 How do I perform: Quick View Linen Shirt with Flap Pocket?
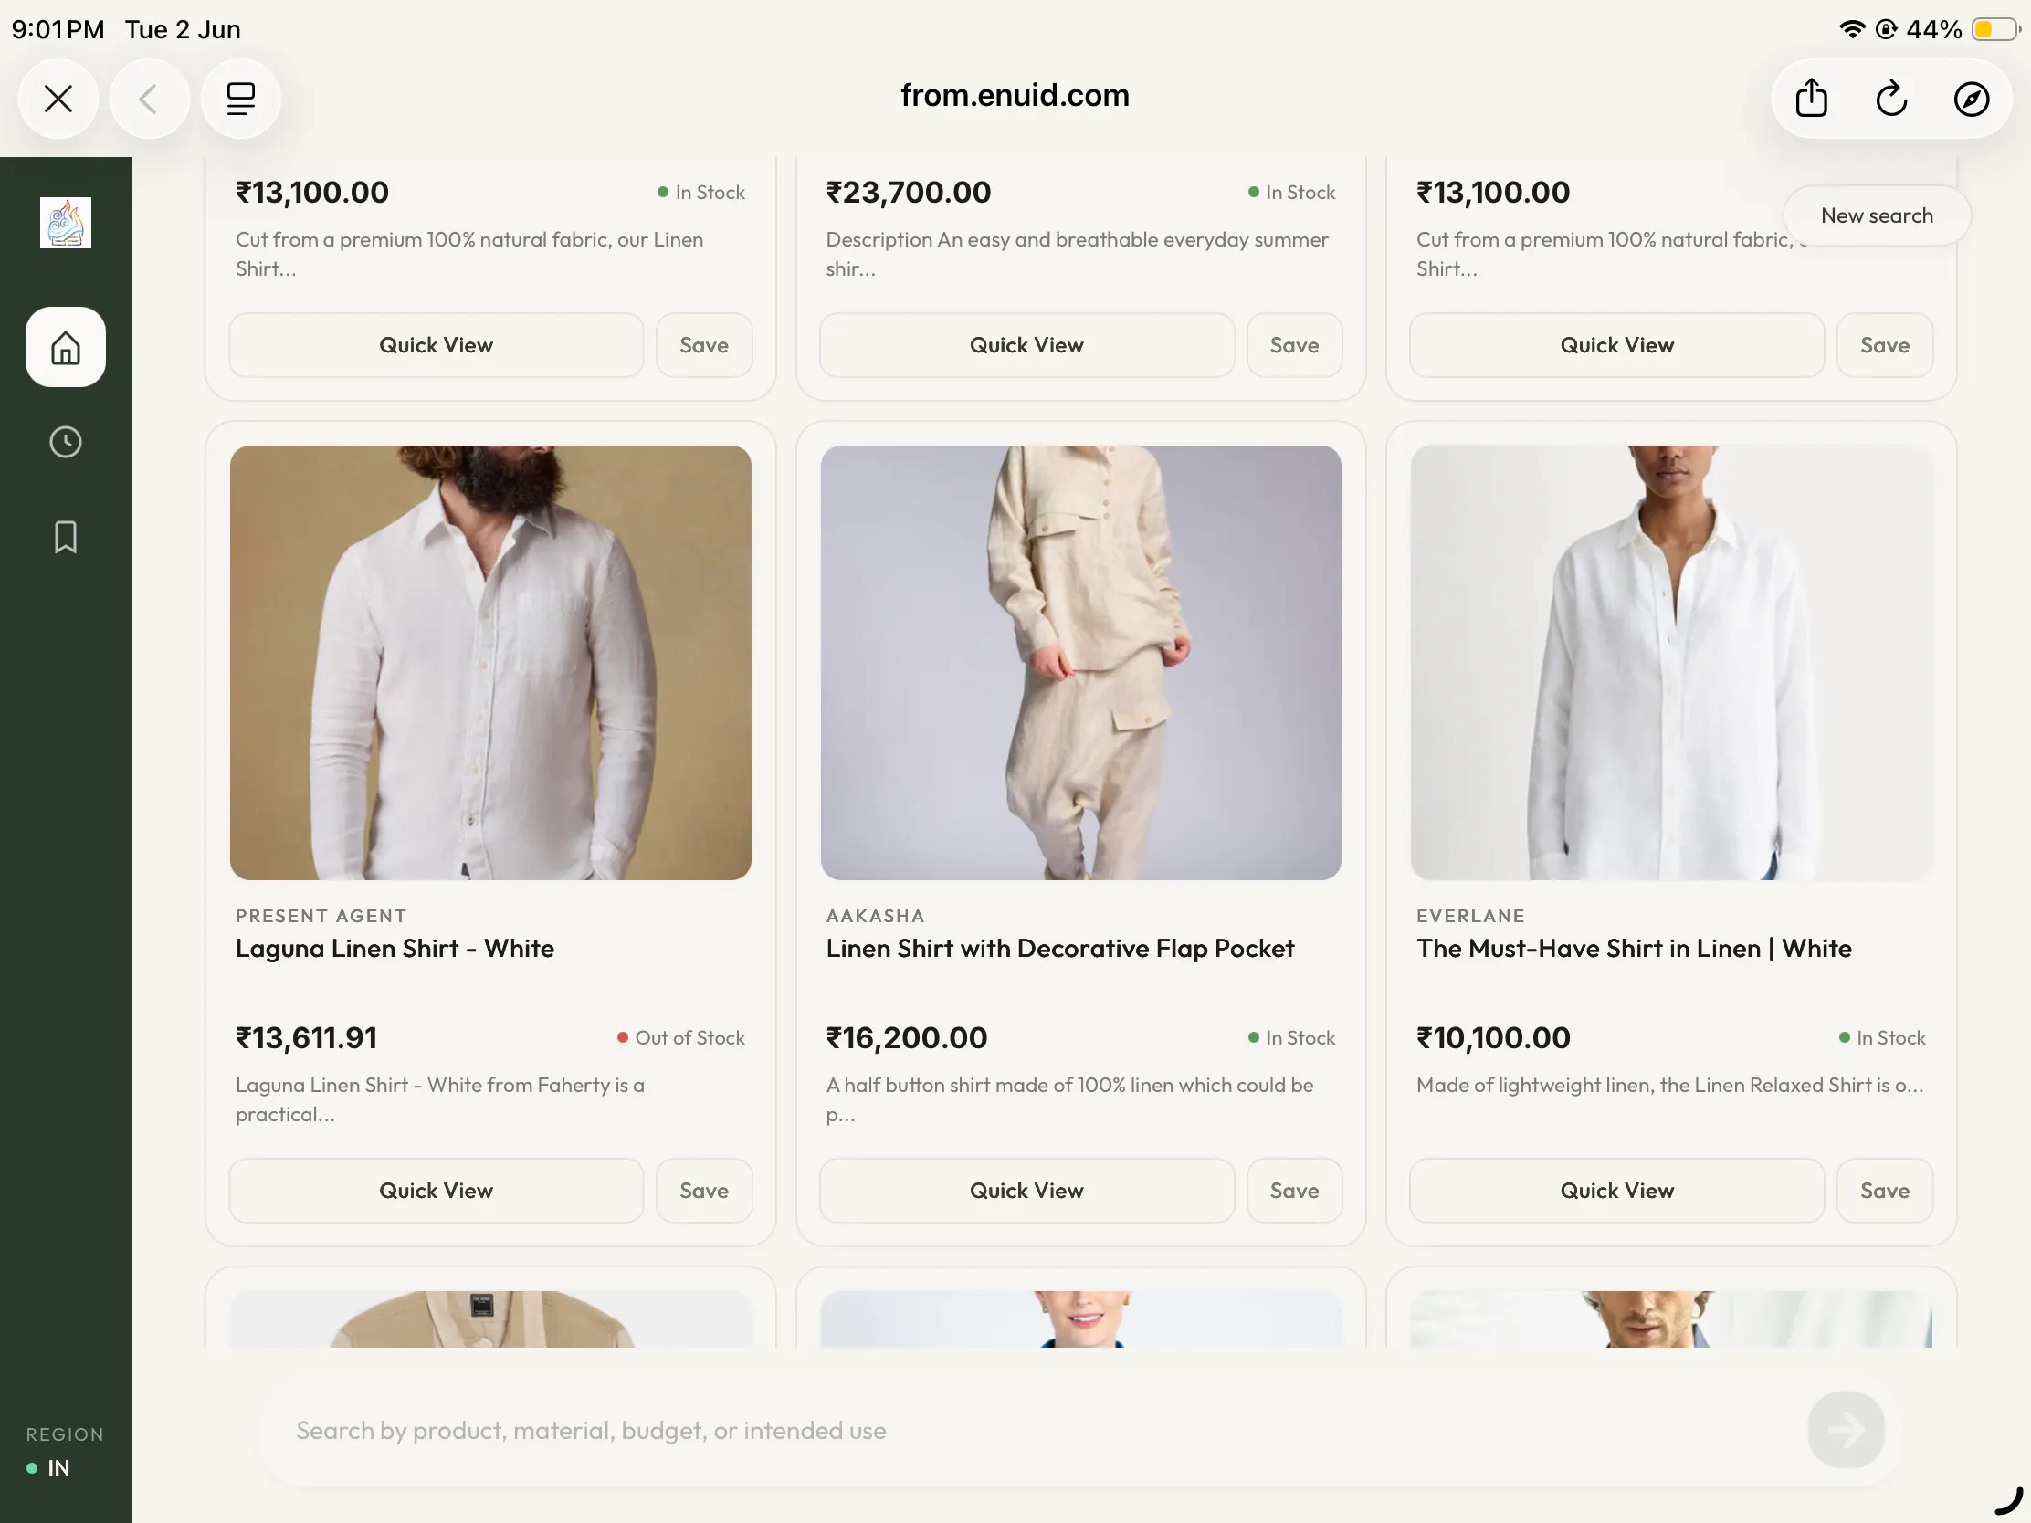(x=1026, y=1191)
